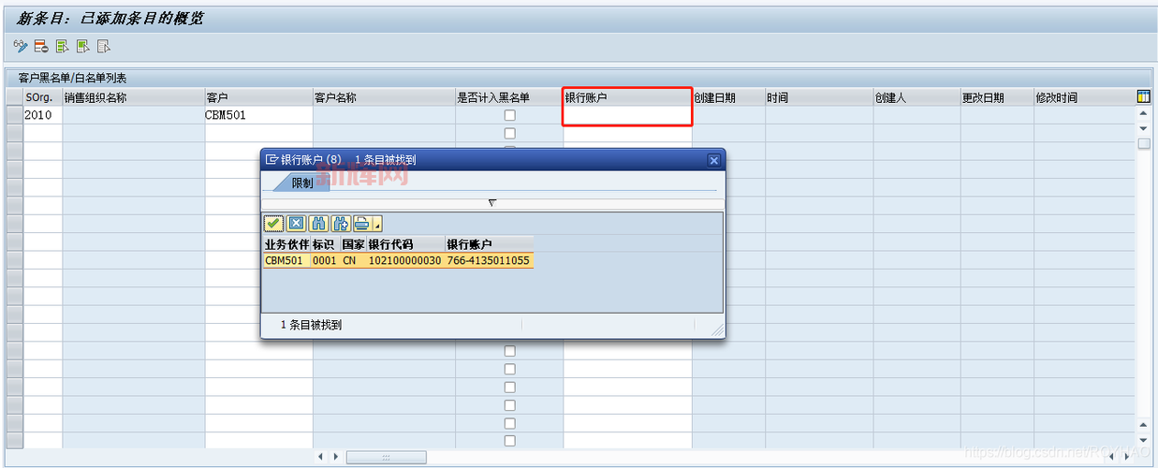Click the 客户 column header
The image size is (1158, 468).
click(x=258, y=97)
